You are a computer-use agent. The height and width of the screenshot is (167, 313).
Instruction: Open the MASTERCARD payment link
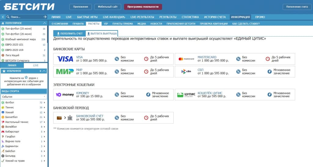coord(207,57)
